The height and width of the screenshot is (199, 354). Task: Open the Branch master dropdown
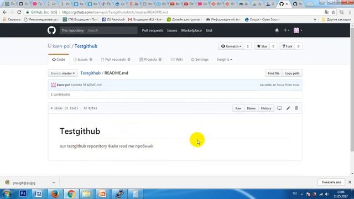click(x=63, y=74)
